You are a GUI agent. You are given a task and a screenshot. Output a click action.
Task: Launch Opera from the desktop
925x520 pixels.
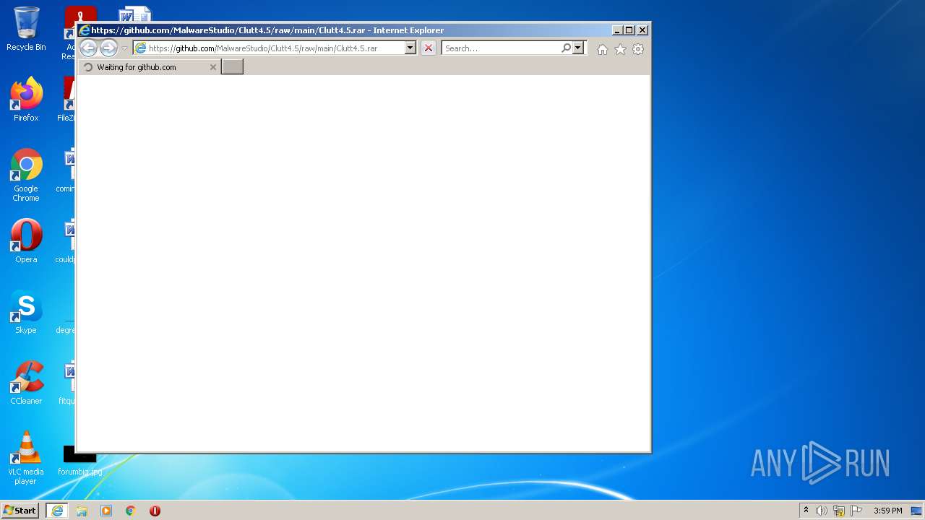26,241
